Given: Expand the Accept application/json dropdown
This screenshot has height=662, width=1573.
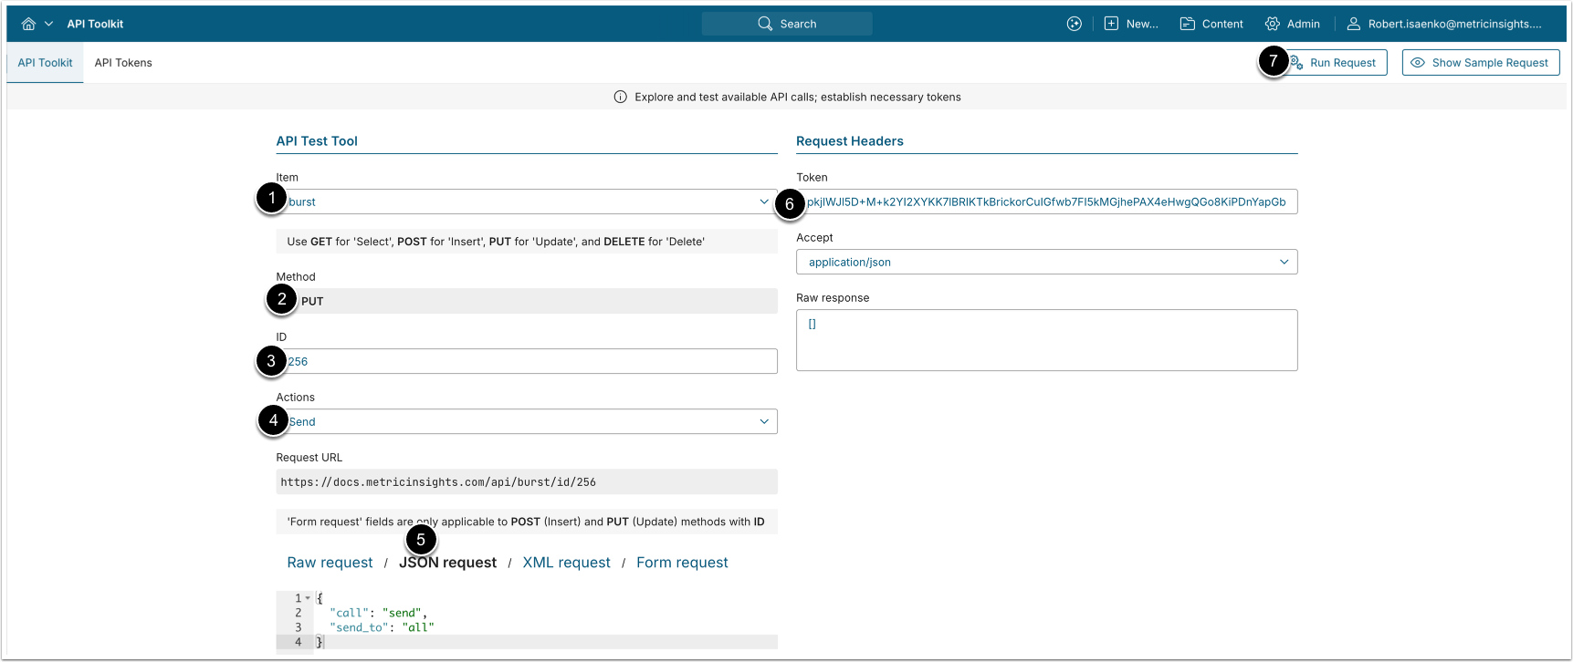Looking at the screenshot, I should tap(1046, 262).
